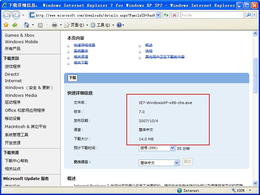
Task: Select 所有产品 in sidebar
Action: (x=13, y=48)
